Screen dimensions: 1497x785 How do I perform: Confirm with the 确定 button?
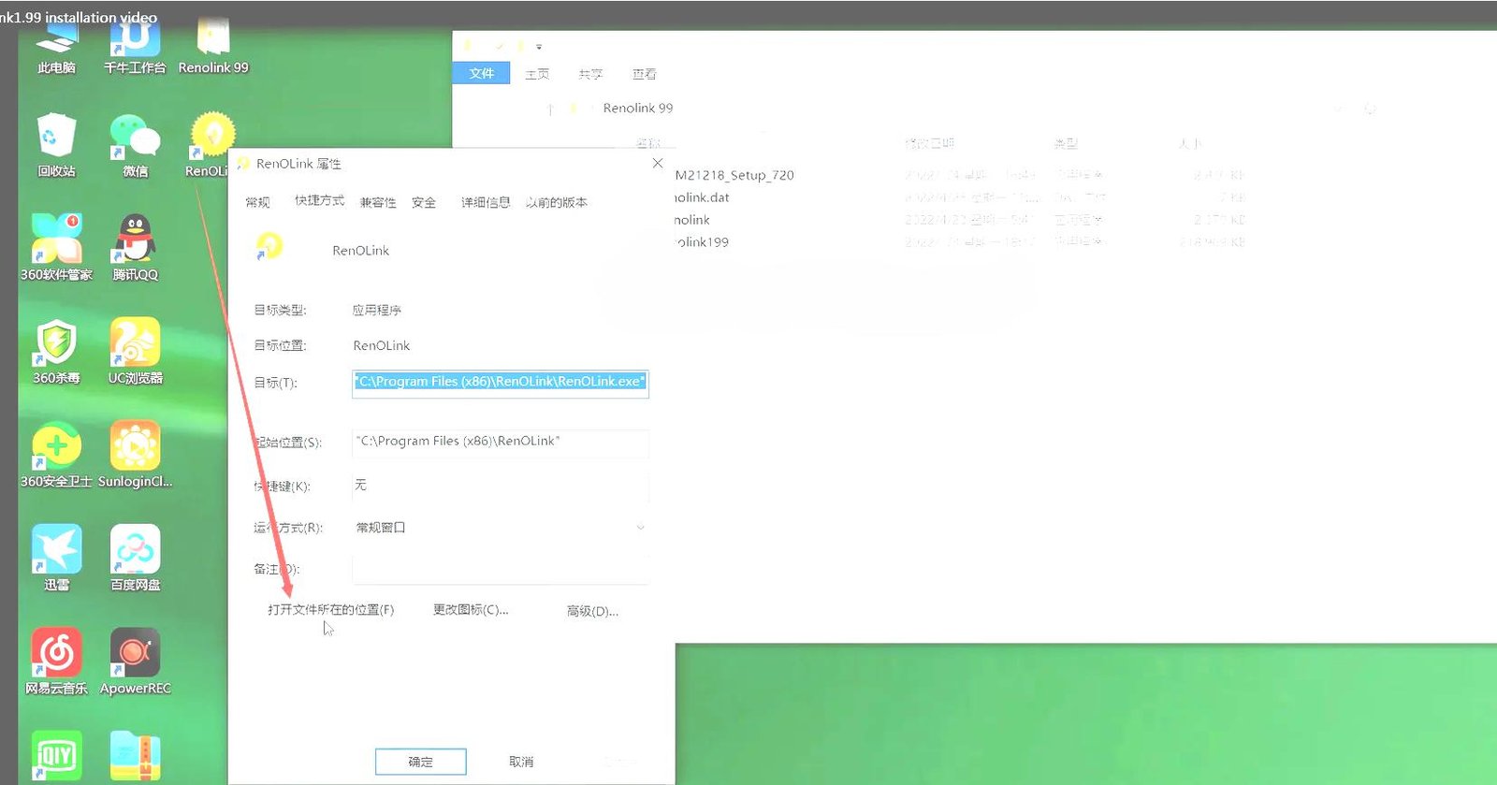coord(421,762)
